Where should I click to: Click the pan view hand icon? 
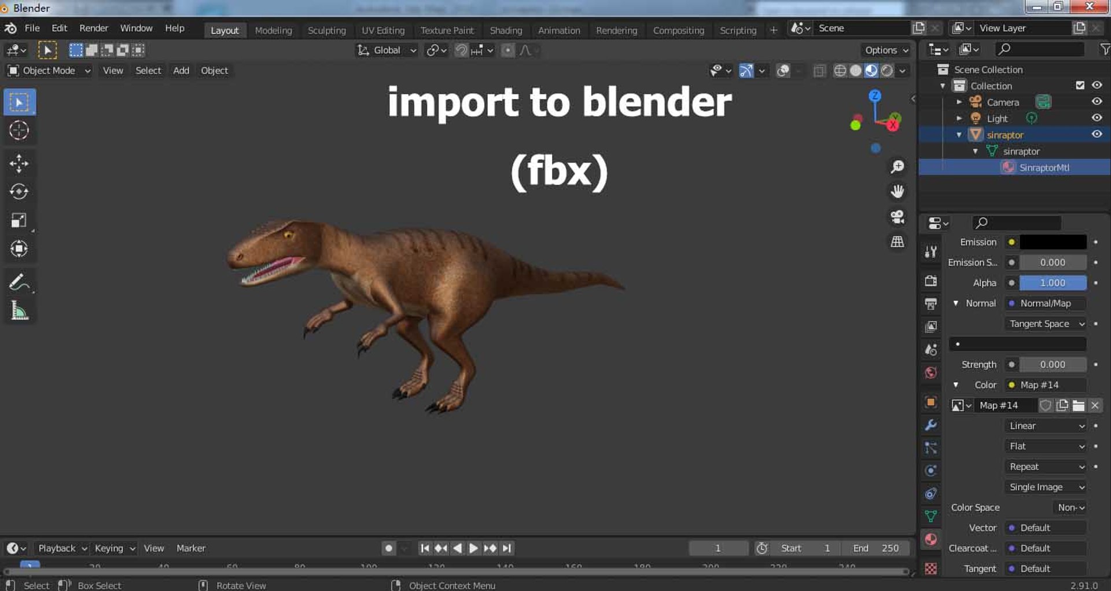click(897, 192)
